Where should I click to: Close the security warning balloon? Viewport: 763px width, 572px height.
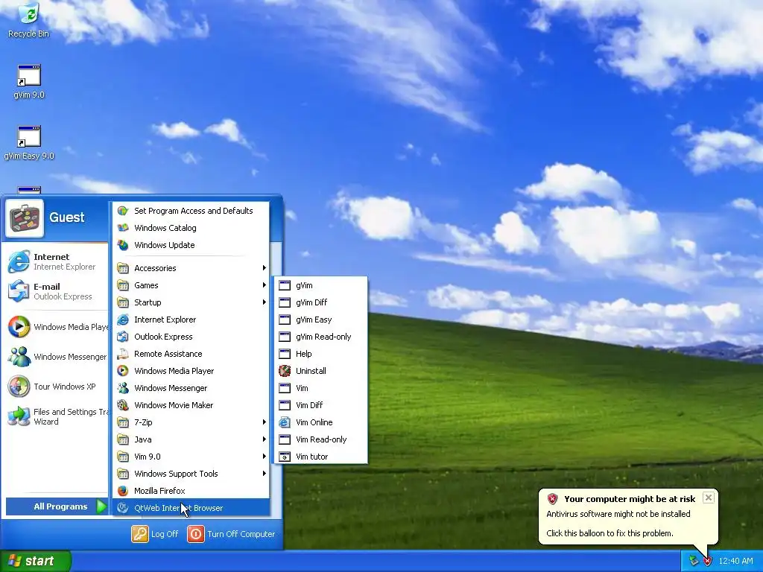click(x=709, y=498)
